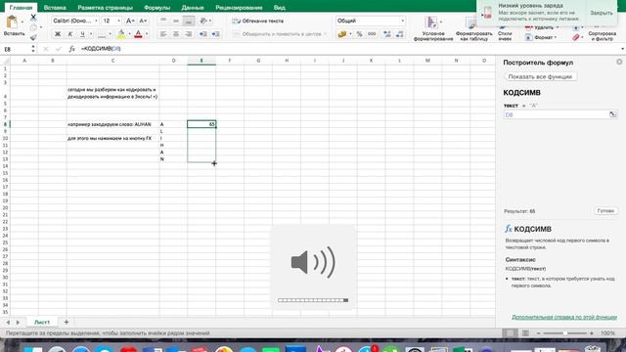Screen dimensions: 626x352
Task: Switch to the Главная tab
Action: coord(21,8)
